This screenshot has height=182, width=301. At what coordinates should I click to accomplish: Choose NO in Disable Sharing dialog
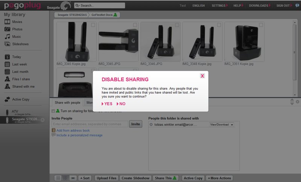tap(121, 104)
